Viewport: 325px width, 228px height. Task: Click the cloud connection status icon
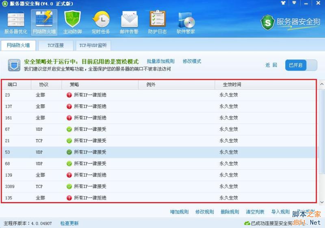[247, 223]
